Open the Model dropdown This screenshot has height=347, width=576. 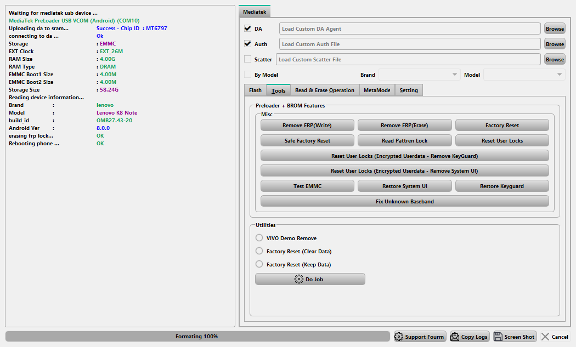[x=524, y=75]
